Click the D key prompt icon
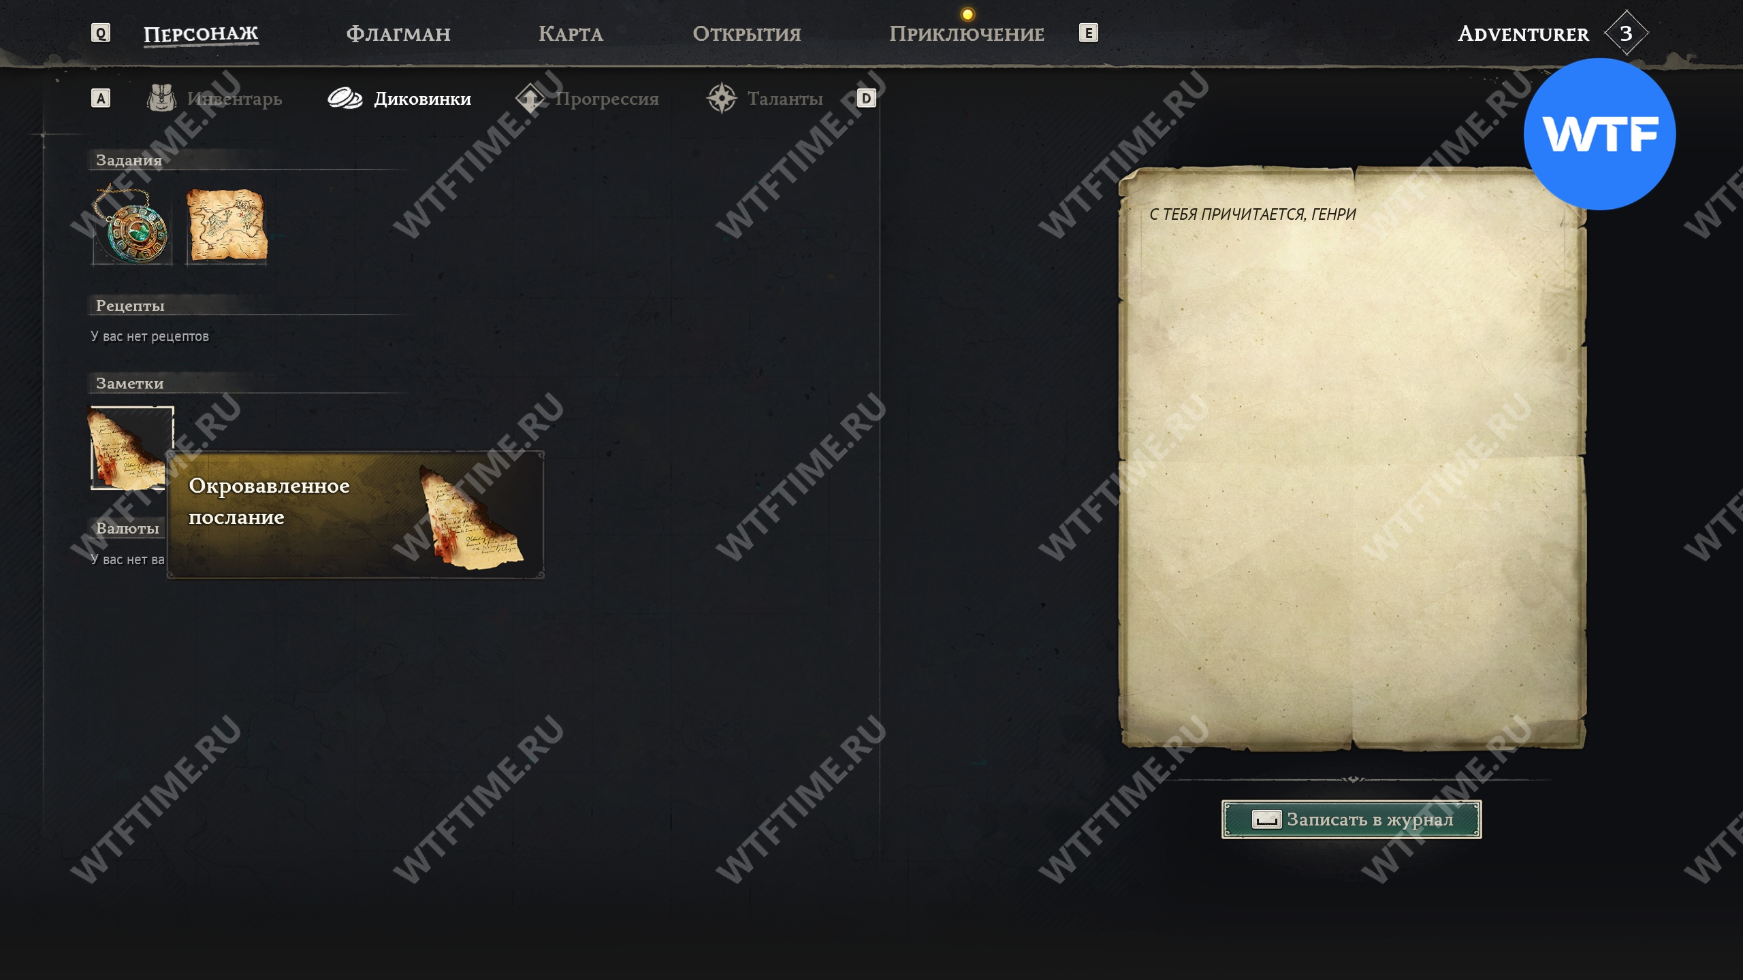This screenshot has height=980, width=1743. click(x=866, y=99)
